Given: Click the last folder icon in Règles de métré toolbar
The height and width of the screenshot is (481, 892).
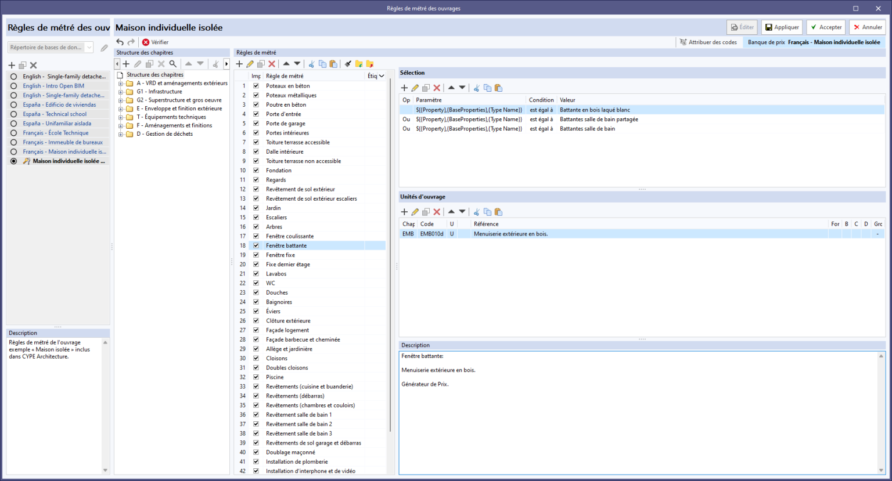Looking at the screenshot, I should coord(370,64).
